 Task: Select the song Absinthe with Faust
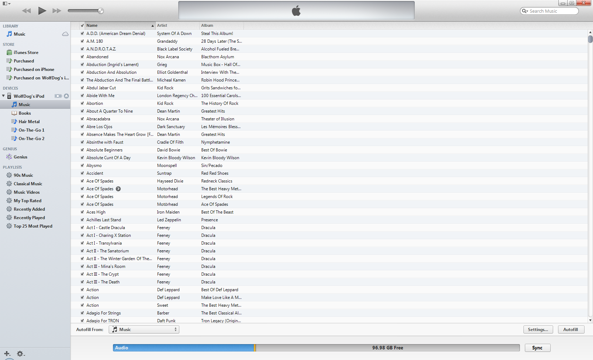[105, 142]
